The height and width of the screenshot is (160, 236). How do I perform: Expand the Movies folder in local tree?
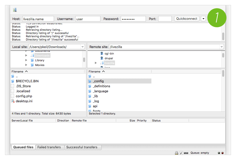26,65
